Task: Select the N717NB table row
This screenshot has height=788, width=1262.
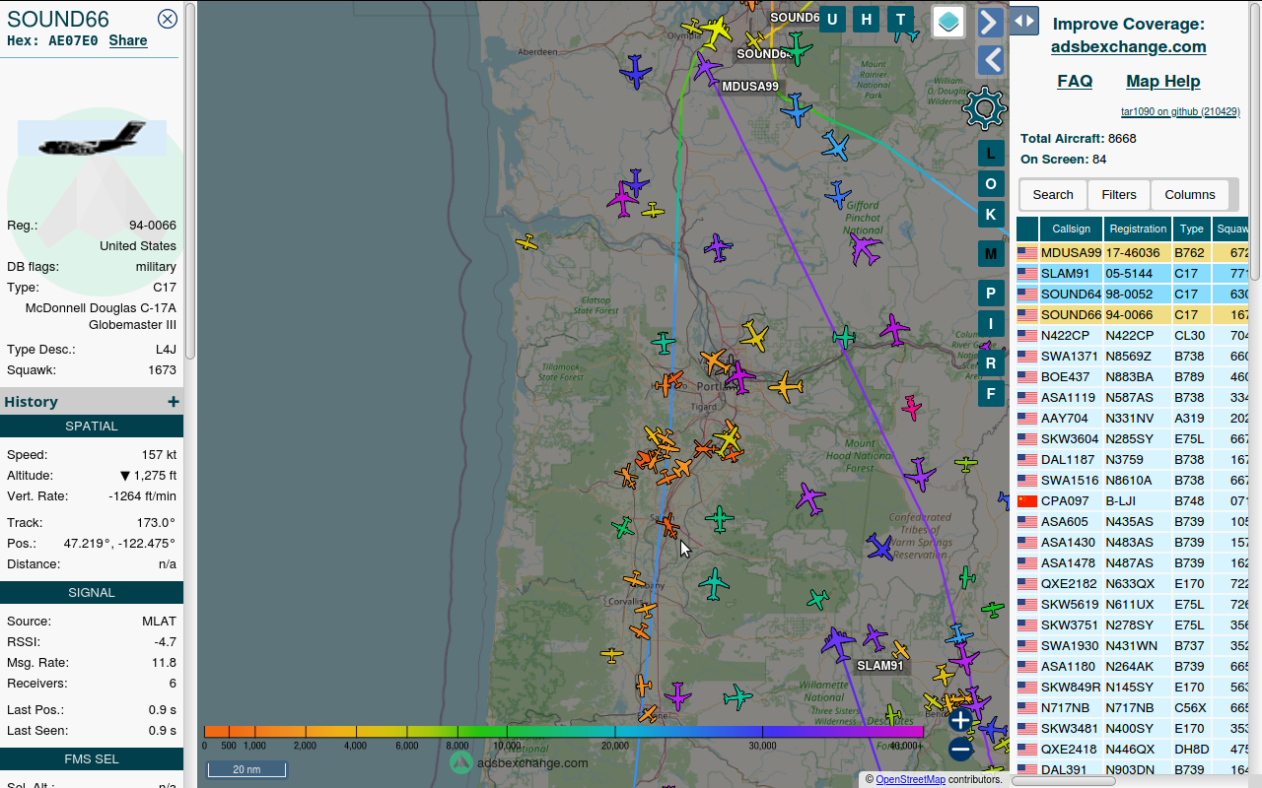Action: coord(1132,707)
